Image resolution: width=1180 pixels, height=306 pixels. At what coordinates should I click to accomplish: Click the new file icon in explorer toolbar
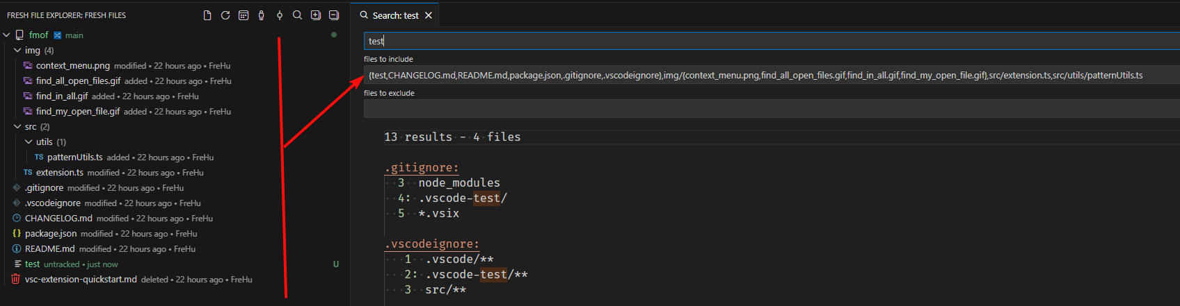pos(207,15)
